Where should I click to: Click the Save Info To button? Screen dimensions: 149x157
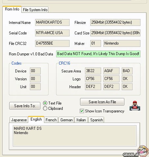(25, 106)
